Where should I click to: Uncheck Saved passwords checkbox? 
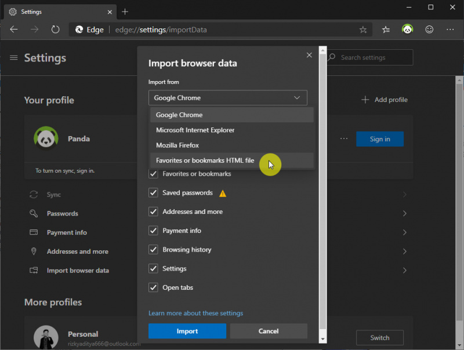153,193
